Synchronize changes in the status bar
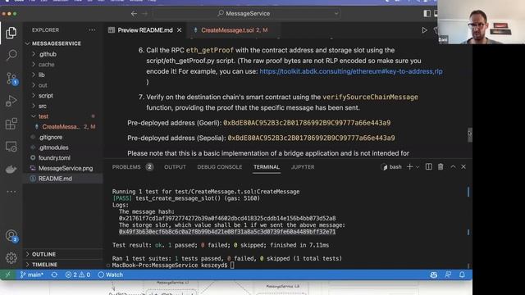The width and height of the screenshot is (525, 295). tap(54, 275)
